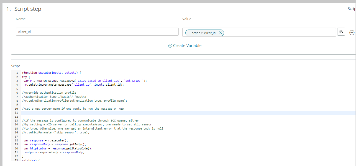
Task: Delete the action client_id data pill
Action: click(x=221, y=33)
